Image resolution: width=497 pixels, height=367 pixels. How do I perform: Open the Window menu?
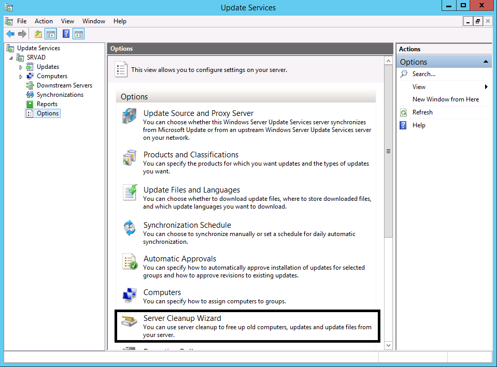(x=94, y=21)
